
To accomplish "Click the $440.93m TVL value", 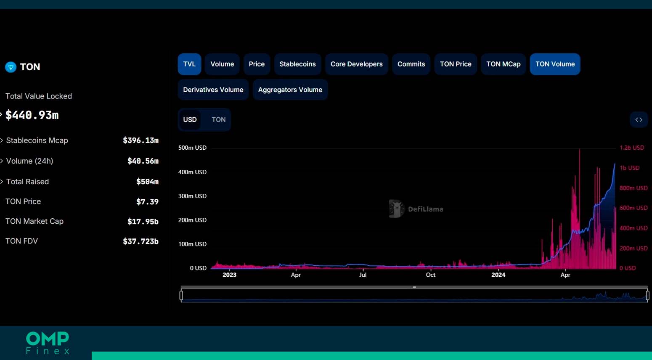I will [32, 115].
